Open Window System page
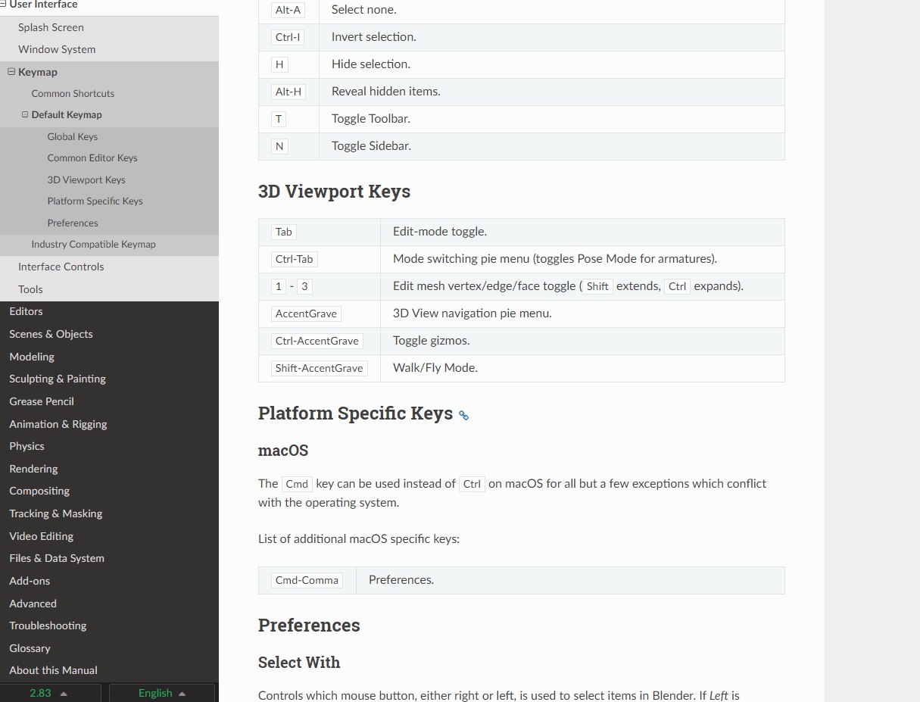The width and height of the screenshot is (920, 702). (x=57, y=49)
